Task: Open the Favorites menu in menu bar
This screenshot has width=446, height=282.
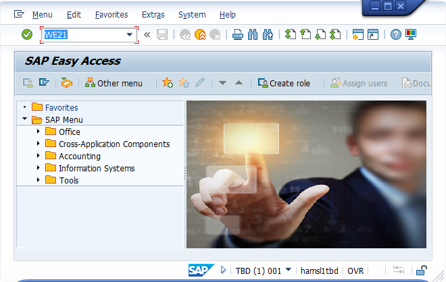Action: [x=111, y=14]
